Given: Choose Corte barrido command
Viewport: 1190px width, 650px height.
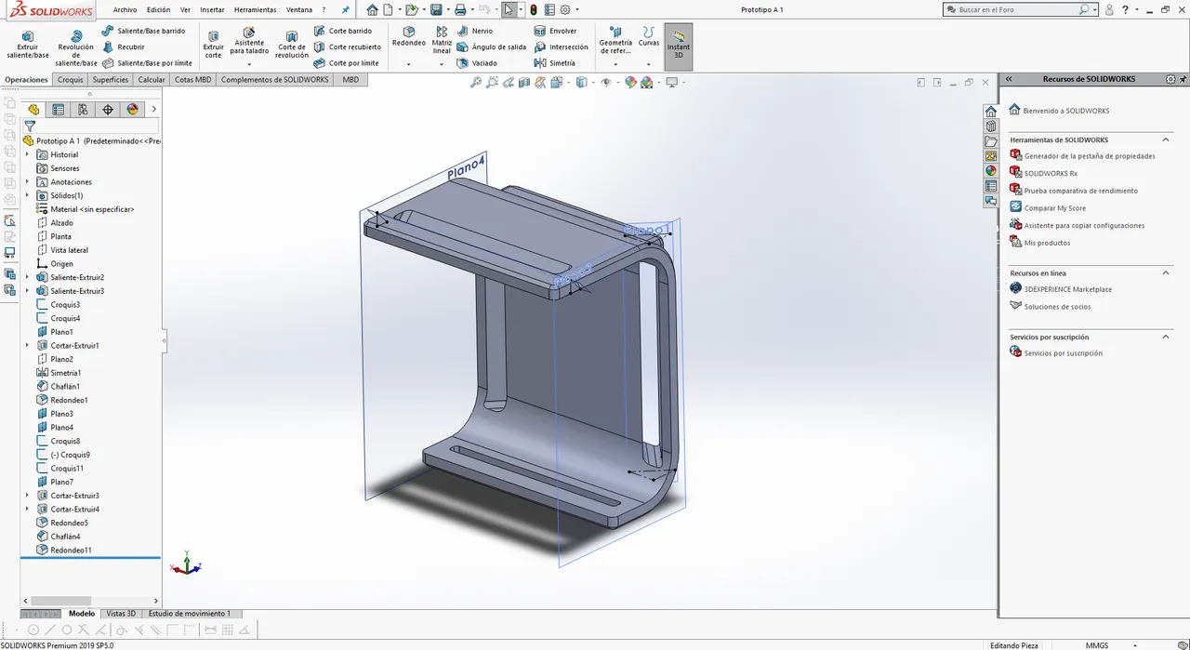Looking at the screenshot, I should click(342, 31).
